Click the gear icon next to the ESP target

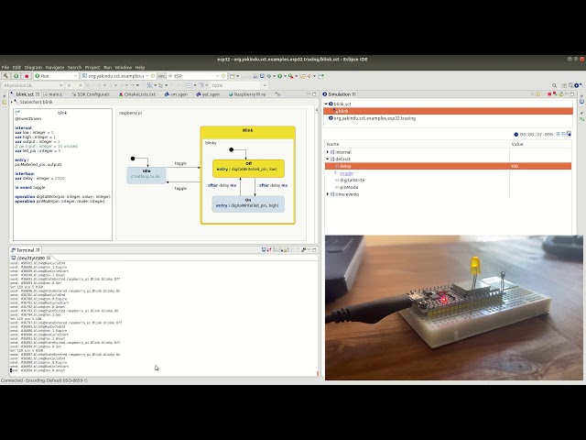(x=223, y=76)
